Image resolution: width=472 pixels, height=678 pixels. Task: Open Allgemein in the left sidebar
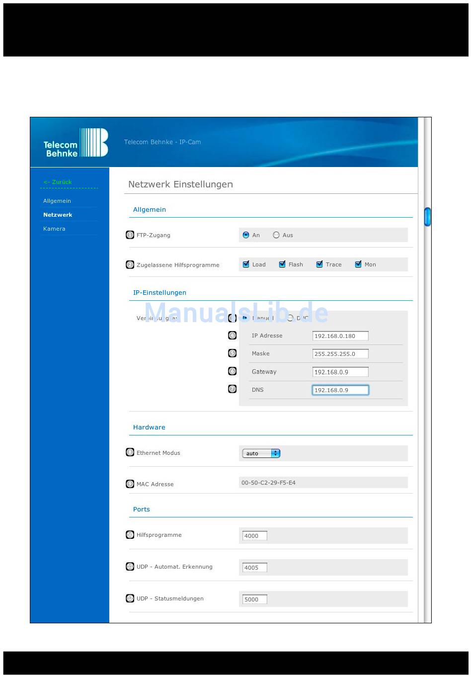(x=57, y=201)
